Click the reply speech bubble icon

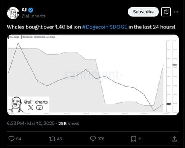[11, 139]
